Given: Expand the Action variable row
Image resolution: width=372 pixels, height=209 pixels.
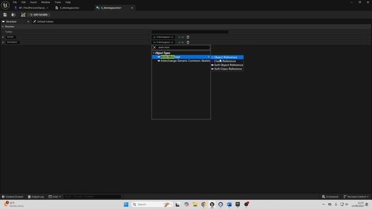Looking at the screenshot, I should click(3, 37).
